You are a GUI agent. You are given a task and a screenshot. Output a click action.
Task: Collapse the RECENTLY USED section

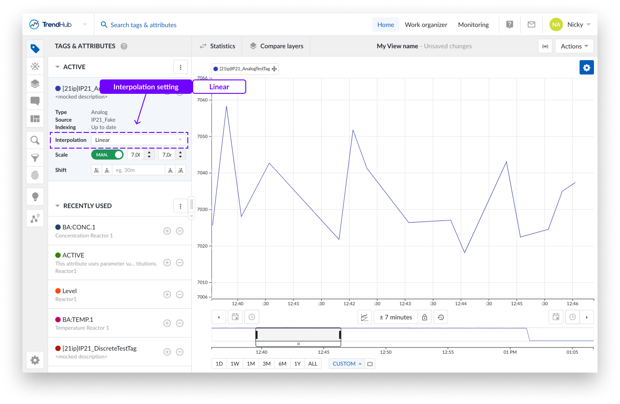click(x=58, y=206)
